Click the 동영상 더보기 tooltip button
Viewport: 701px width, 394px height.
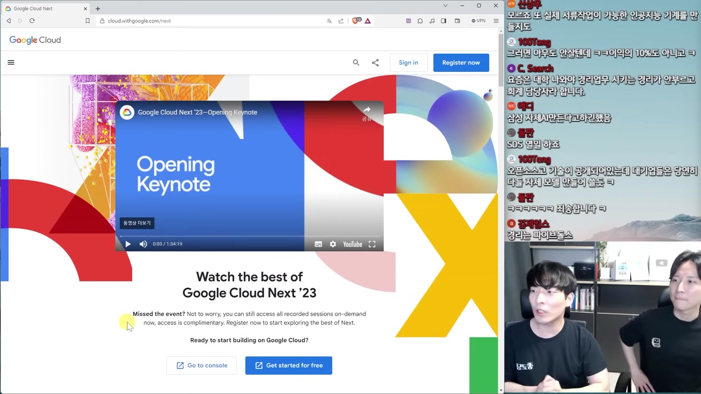tap(137, 223)
